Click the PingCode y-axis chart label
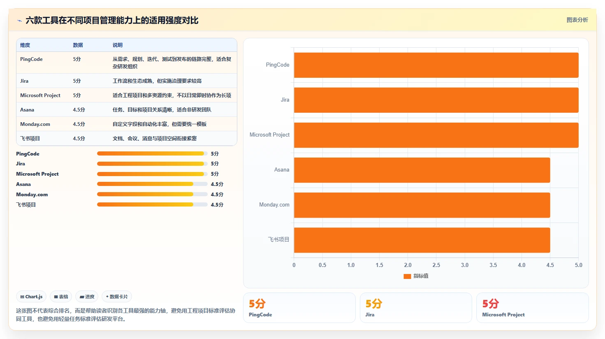Image resolution: width=605 pixels, height=339 pixels. [x=278, y=65]
